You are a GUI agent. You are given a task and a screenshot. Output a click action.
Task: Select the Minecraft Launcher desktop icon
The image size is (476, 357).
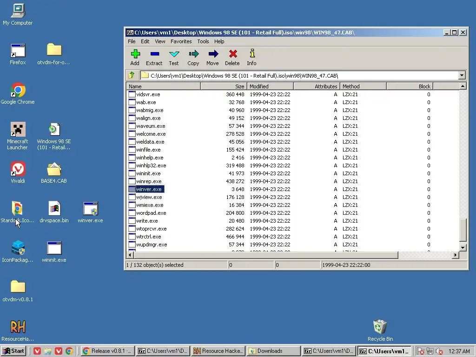(18, 136)
